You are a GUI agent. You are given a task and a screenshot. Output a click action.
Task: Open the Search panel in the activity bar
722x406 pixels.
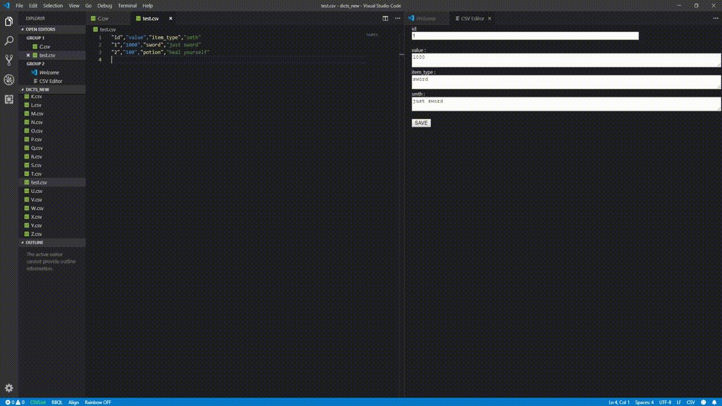coord(8,40)
